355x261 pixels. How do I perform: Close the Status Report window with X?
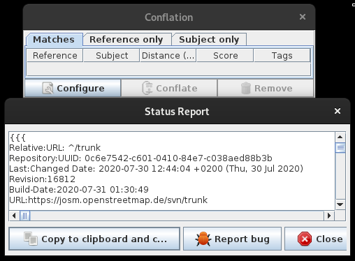coord(338,111)
